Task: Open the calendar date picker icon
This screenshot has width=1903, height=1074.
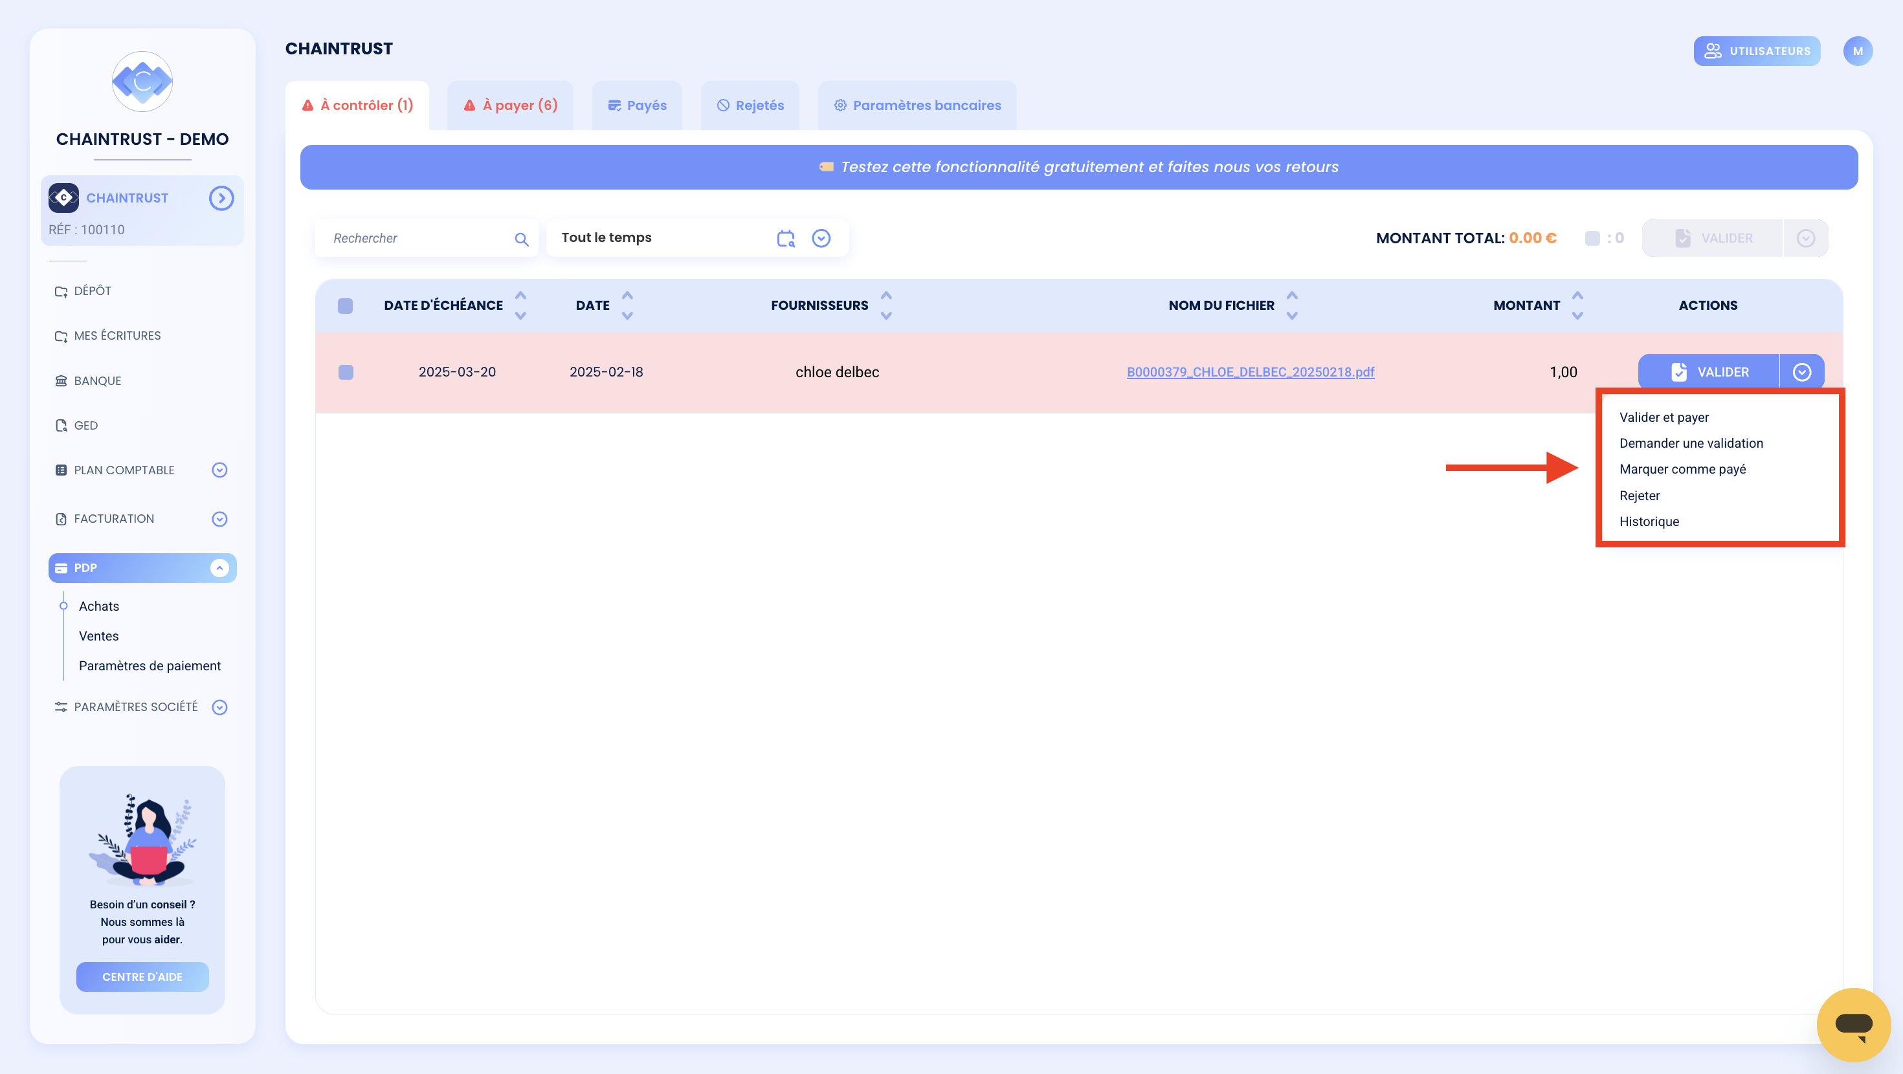Action: coord(785,238)
